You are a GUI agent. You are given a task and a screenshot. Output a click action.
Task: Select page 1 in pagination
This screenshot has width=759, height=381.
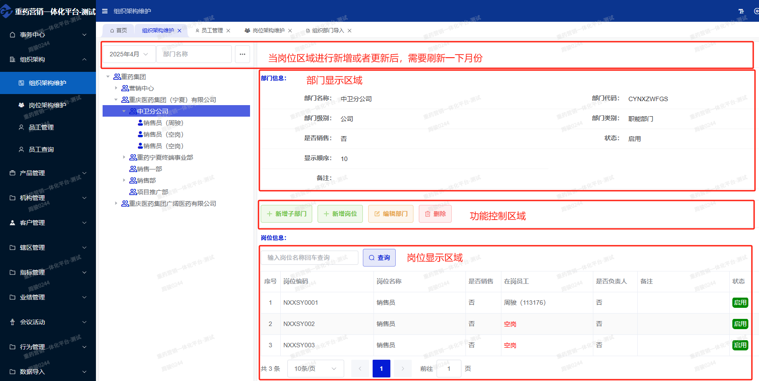[x=381, y=369]
